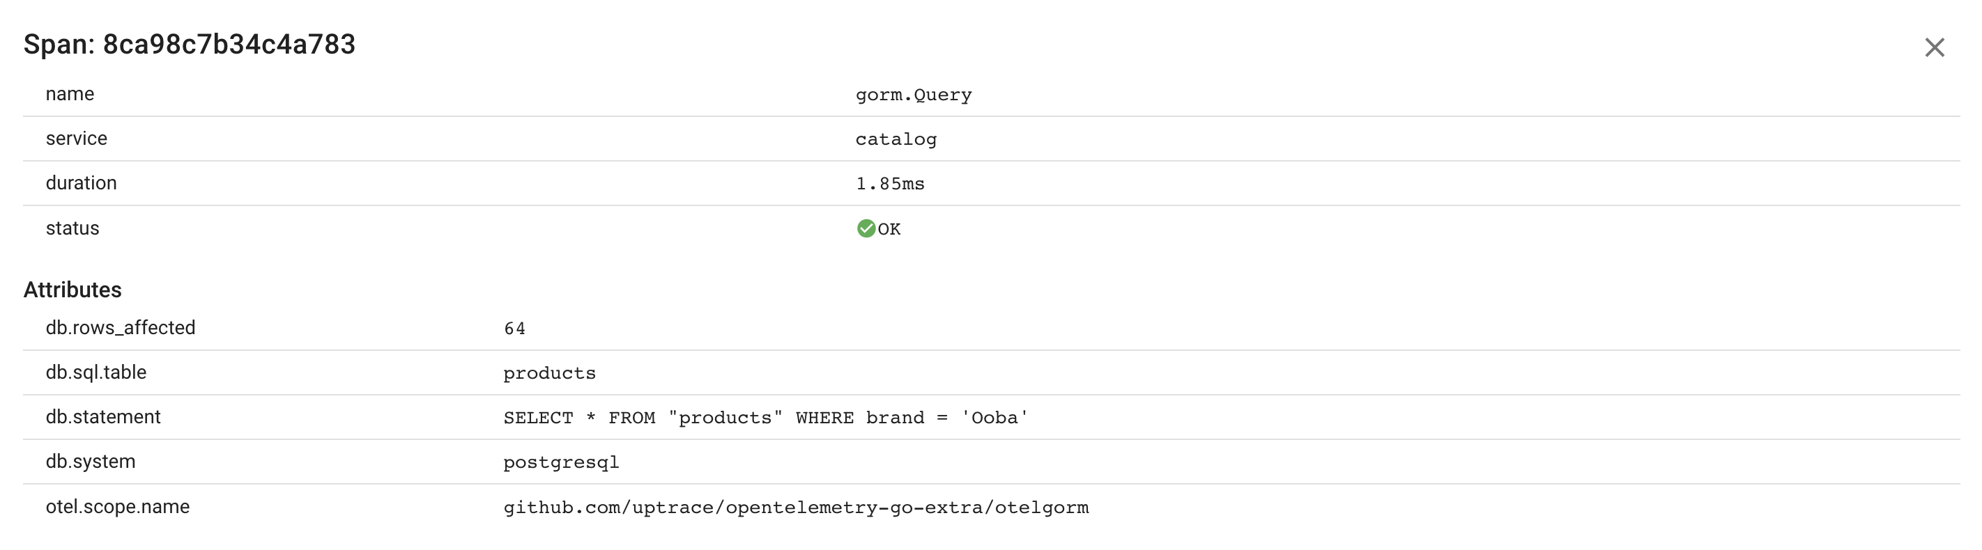Click the Attributes section heading
This screenshot has height=550, width=1982.
click(x=72, y=290)
